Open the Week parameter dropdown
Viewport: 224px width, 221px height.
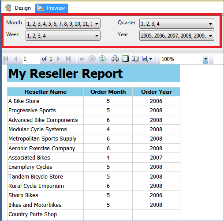click(x=63, y=35)
